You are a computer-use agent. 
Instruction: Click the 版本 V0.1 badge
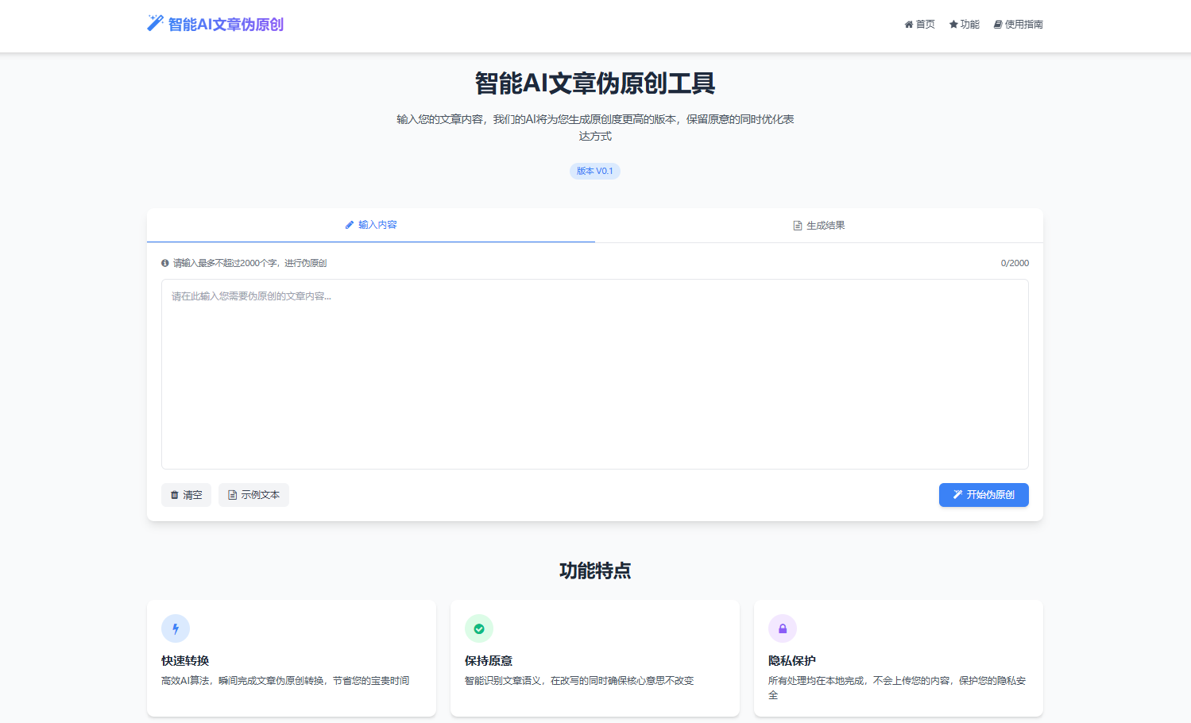[594, 171]
